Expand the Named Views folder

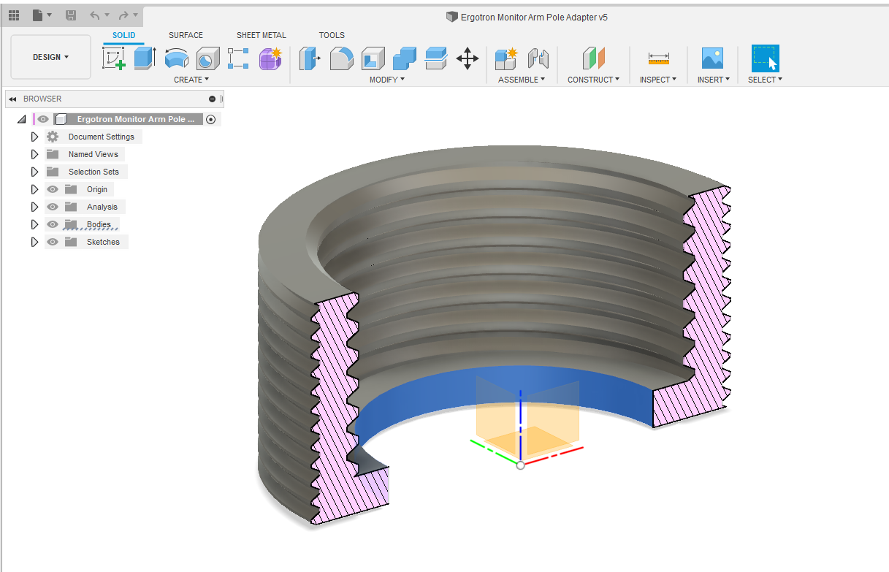(x=34, y=154)
